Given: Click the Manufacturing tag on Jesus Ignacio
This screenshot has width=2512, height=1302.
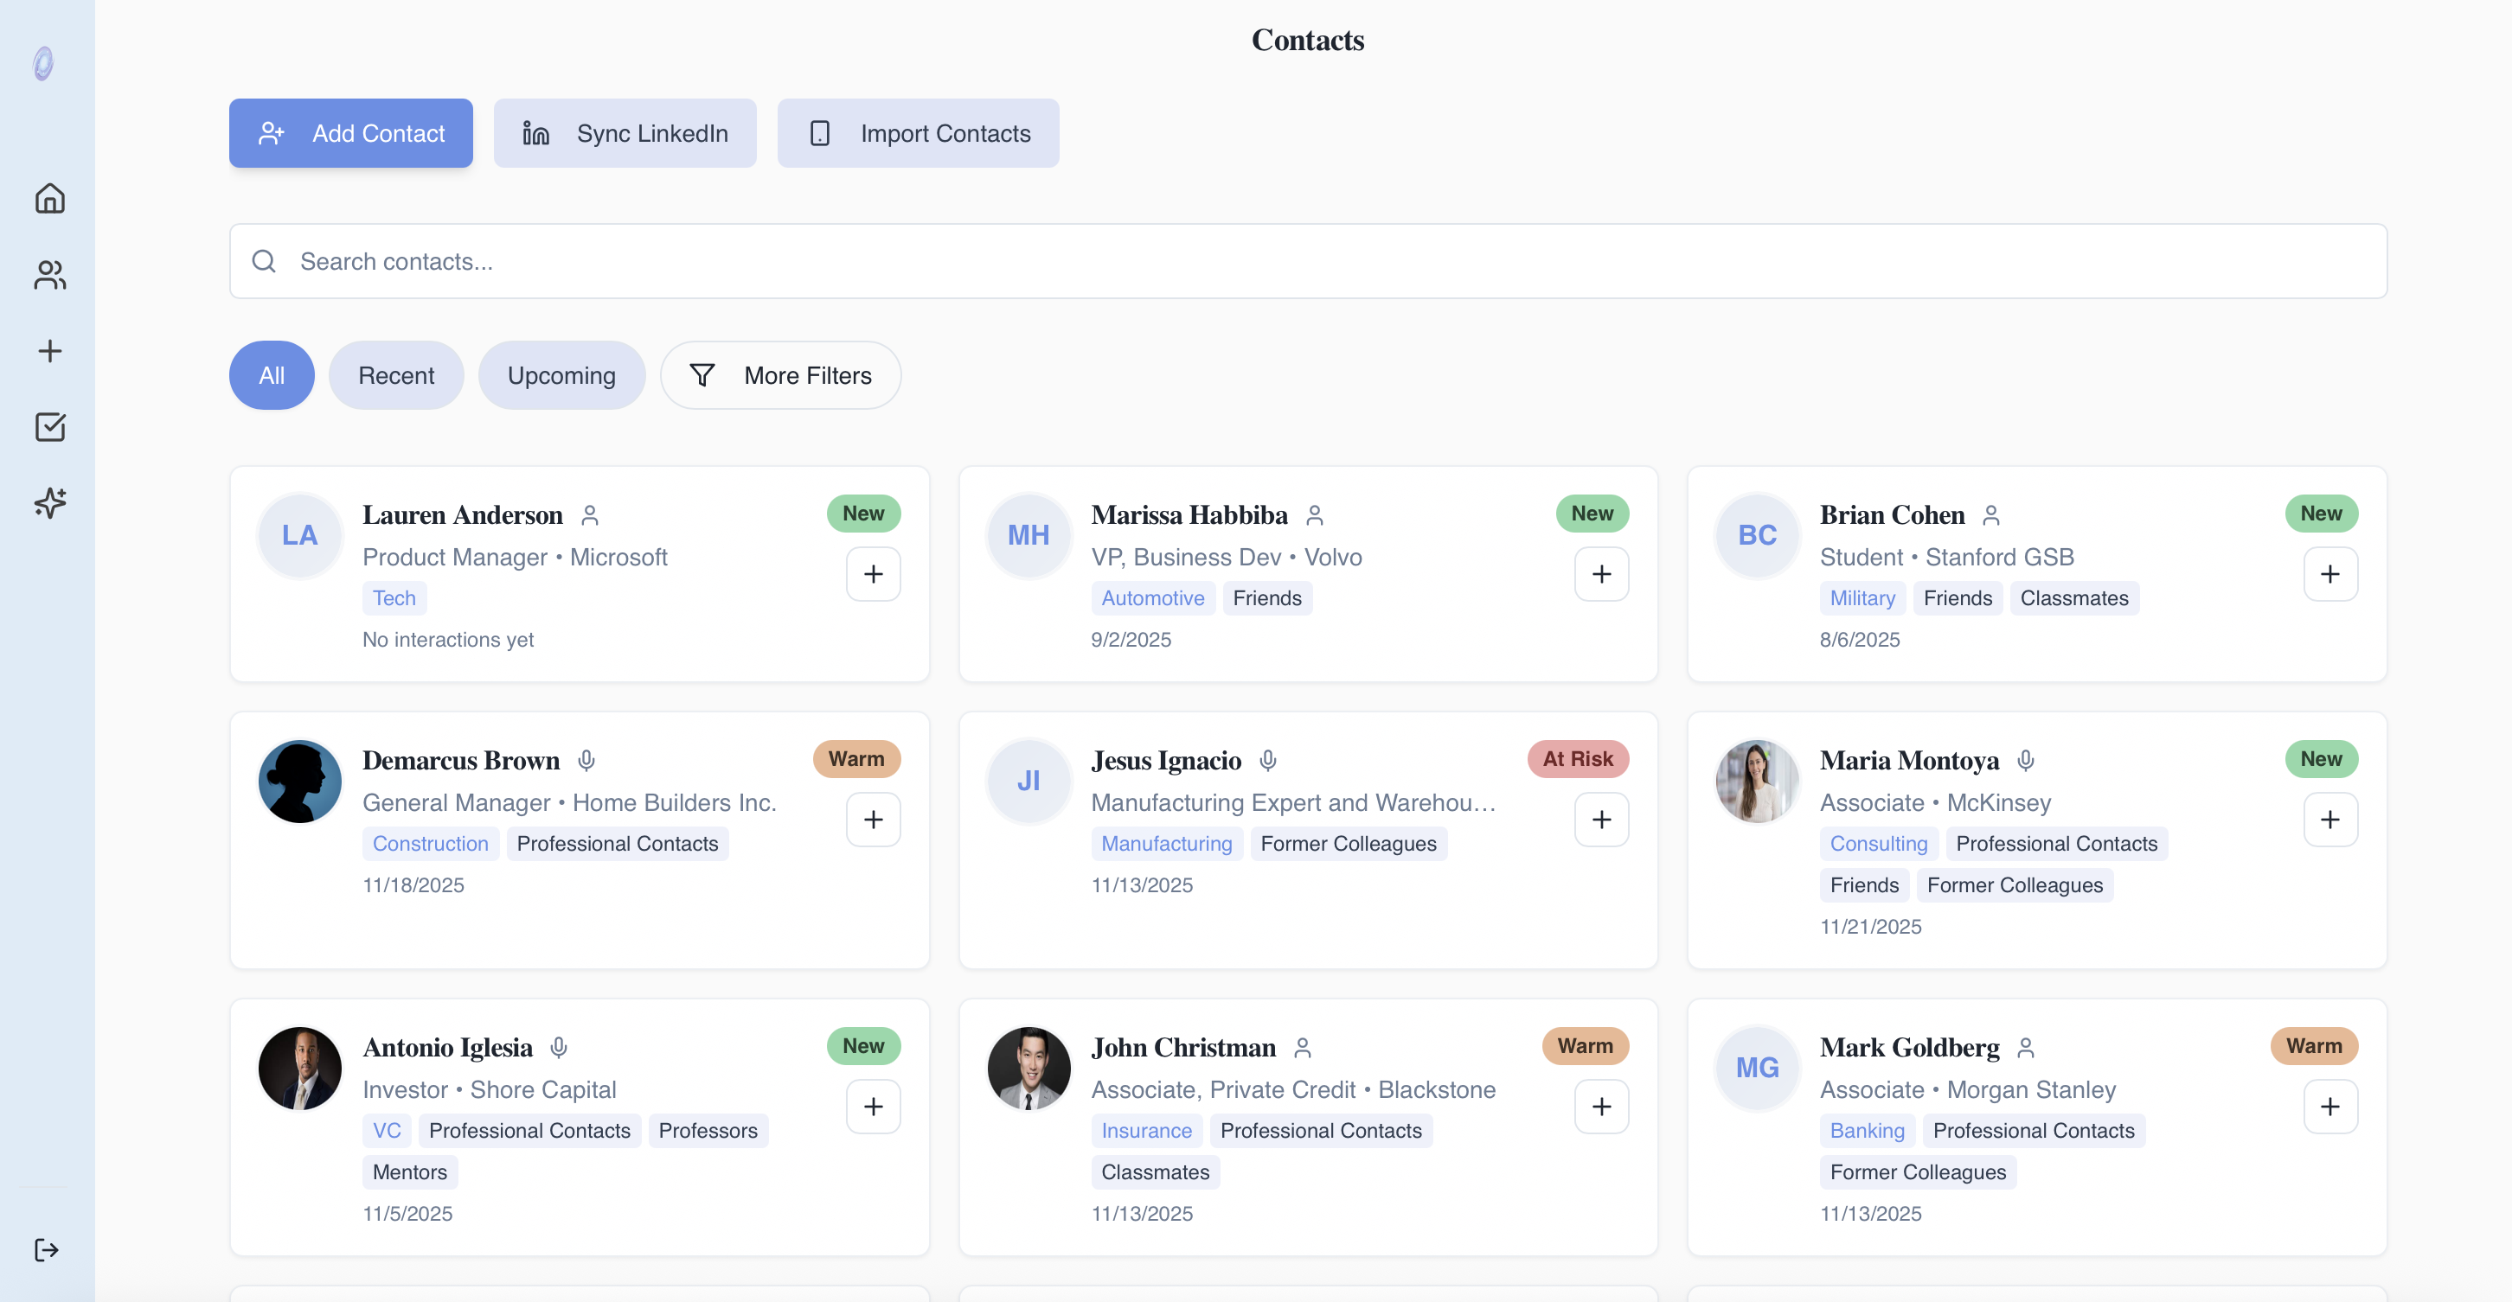Looking at the screenshot, I should coord(1166,844).
